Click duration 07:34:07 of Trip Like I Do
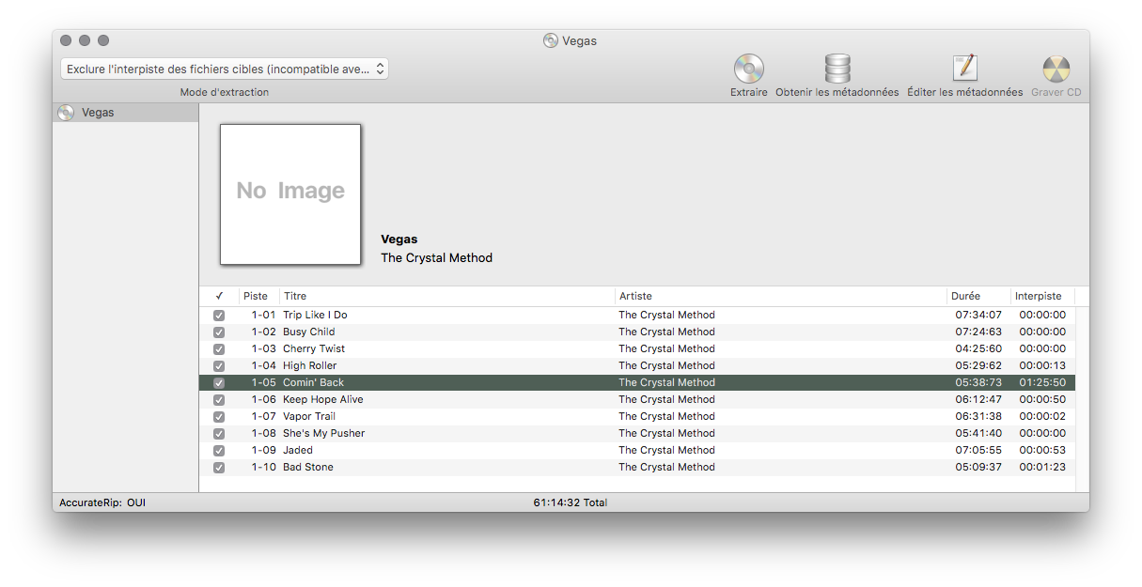Image resolution: width=1142 pixels, height=587 pixels. (x=978, y=316)
